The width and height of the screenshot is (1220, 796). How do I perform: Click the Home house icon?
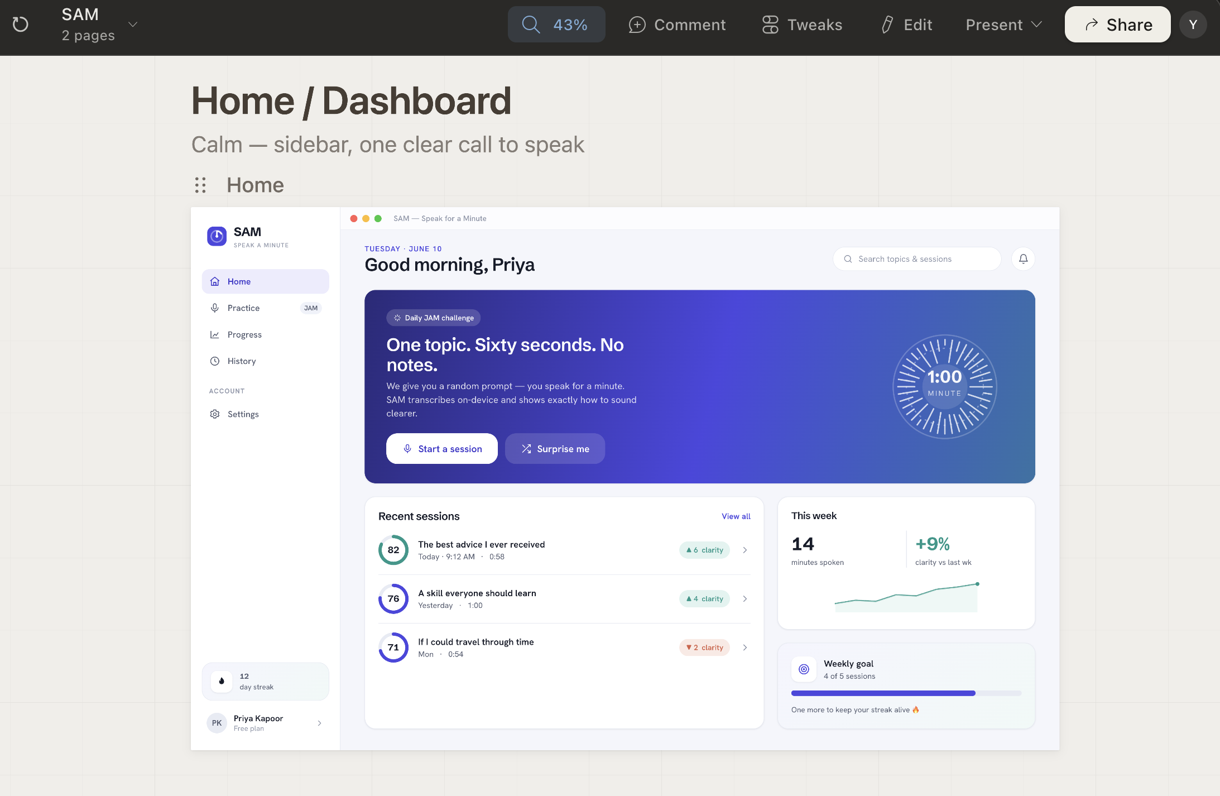tap(215, 281)
